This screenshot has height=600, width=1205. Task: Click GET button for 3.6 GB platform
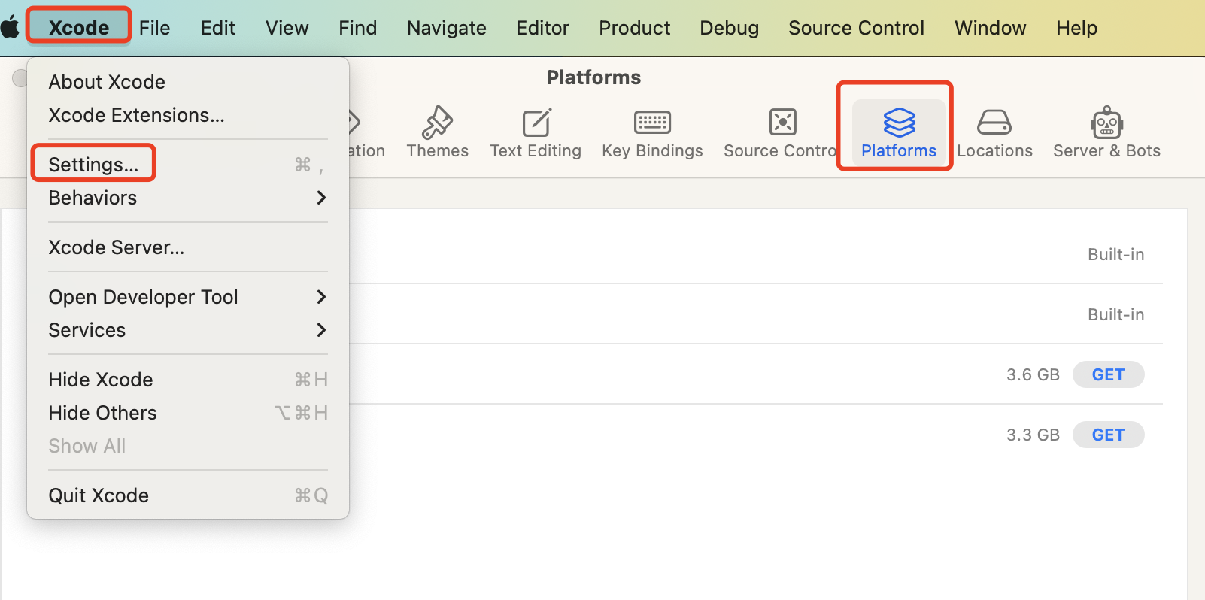(1108, 374)
